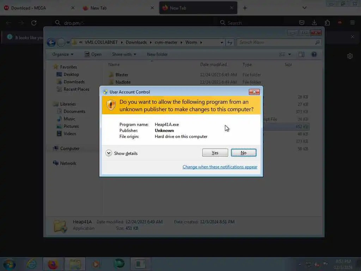The width and height of the screenshot is (361, 271).
Task: Open Firefox Downloads panel
Action: pyautogui.click(x=314, y=23)
